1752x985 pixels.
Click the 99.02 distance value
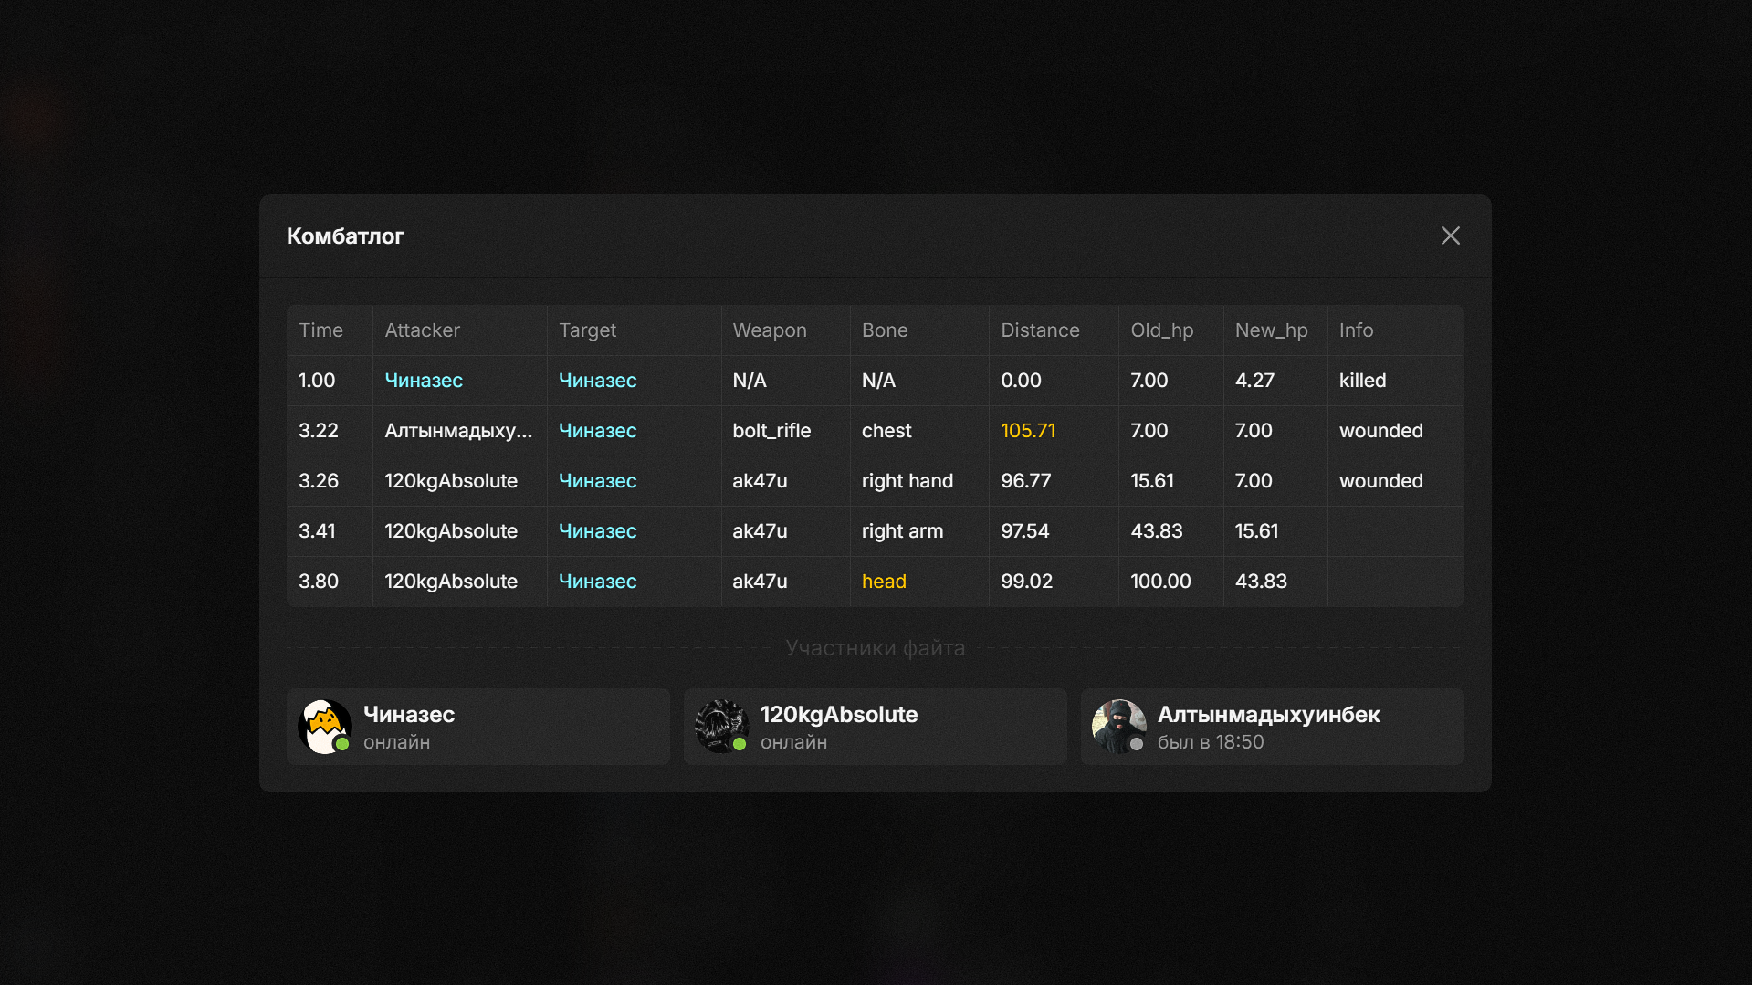pos(1026,582)
